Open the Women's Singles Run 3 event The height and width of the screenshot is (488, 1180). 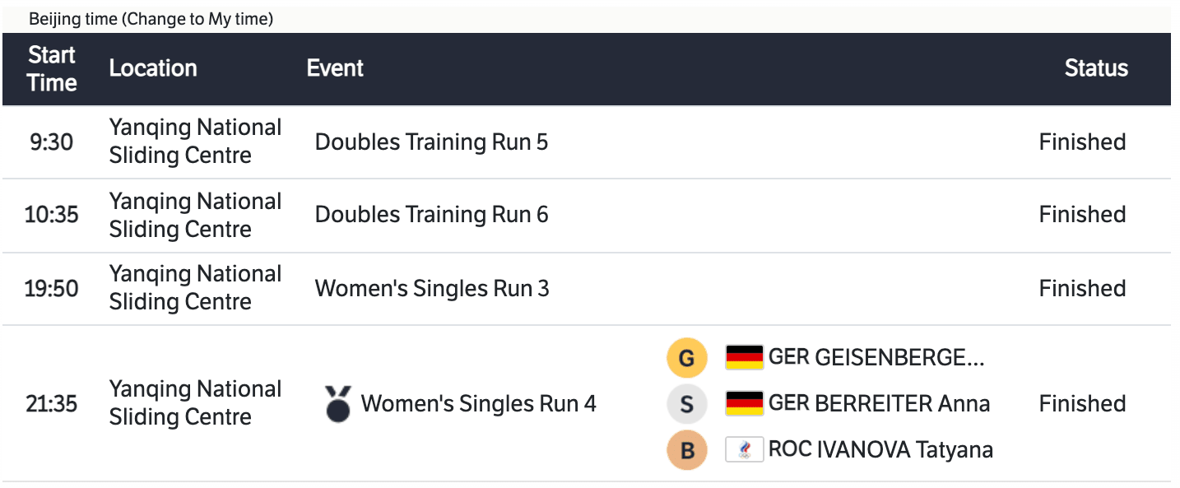(x=432, y=288)
